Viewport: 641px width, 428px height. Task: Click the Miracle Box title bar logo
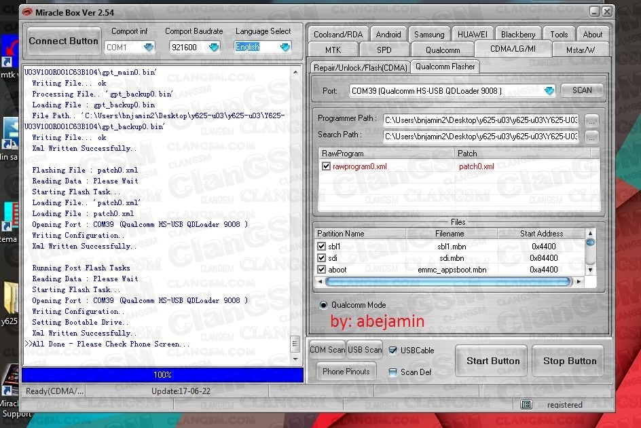click(x=27, y=12)
